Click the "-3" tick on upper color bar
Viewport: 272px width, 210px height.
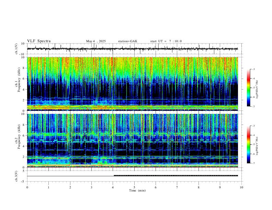click(253, 69)
